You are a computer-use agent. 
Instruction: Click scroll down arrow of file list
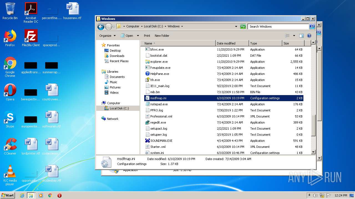pos(313,152)
